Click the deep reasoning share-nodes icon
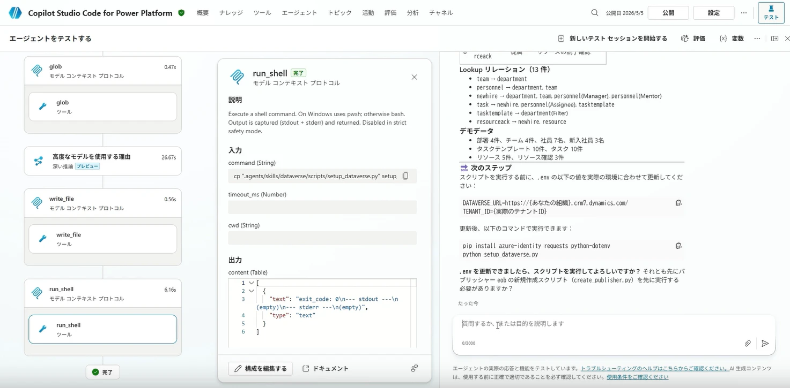Screen dimensions: 790x388 pyautogui.click(x=38, y=161)
